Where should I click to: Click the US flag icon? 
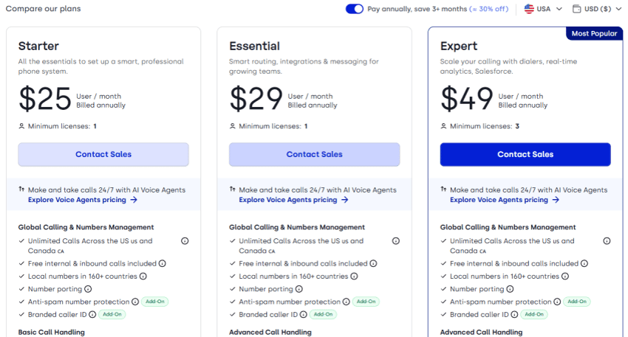click(529, 9)
